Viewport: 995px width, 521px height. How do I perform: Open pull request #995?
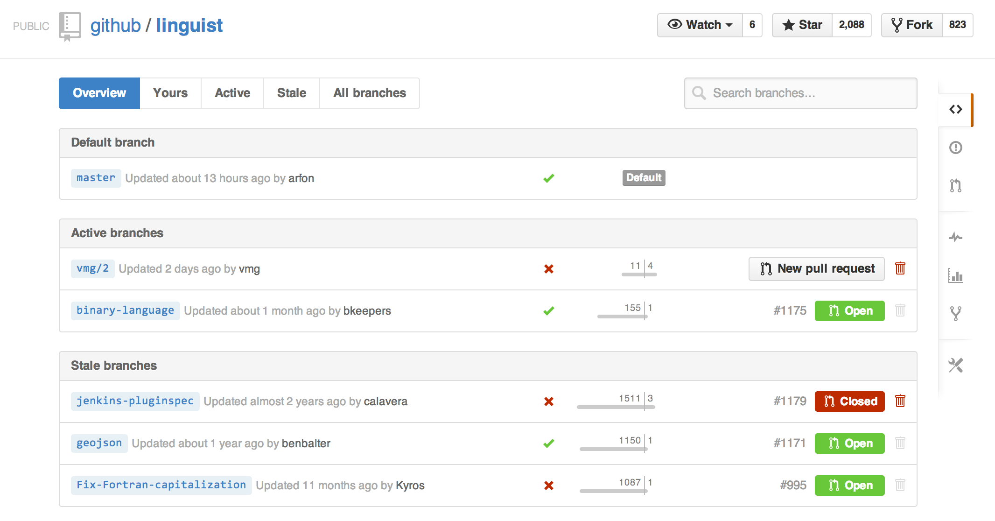coord(793,486)
